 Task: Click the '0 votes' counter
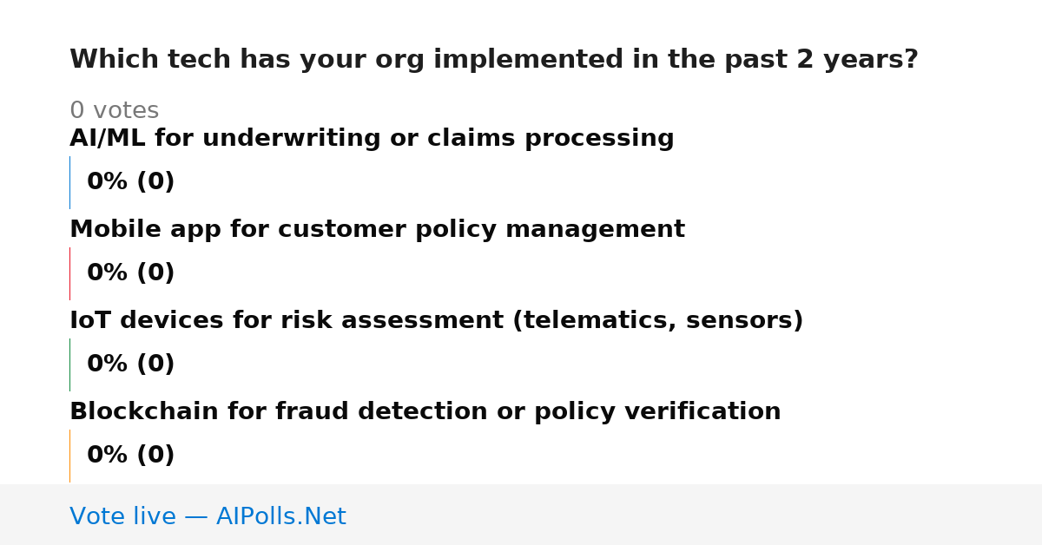tap(114, 111)
